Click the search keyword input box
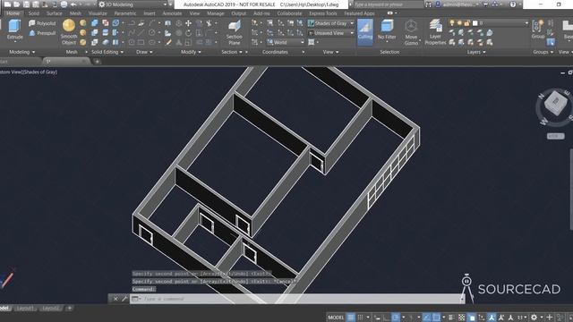Image resolution: width=573 pixels, height=322 pixels. [x=388, y=4]
